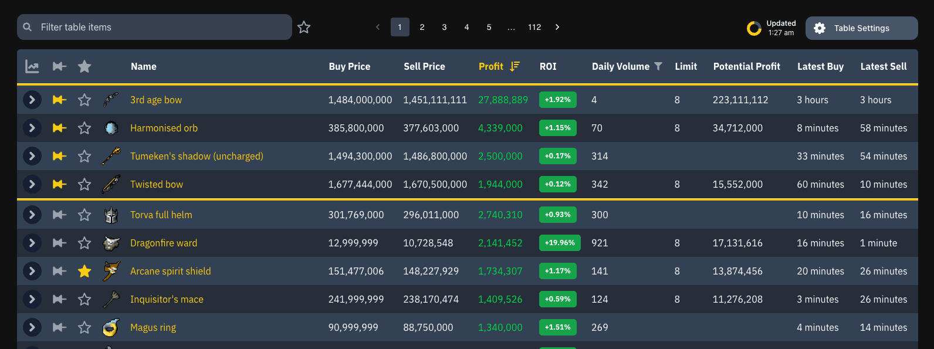The image size is (934, 349).
Task: Expand Tumeken's shadow row details
Action: [x=32, y=156]
